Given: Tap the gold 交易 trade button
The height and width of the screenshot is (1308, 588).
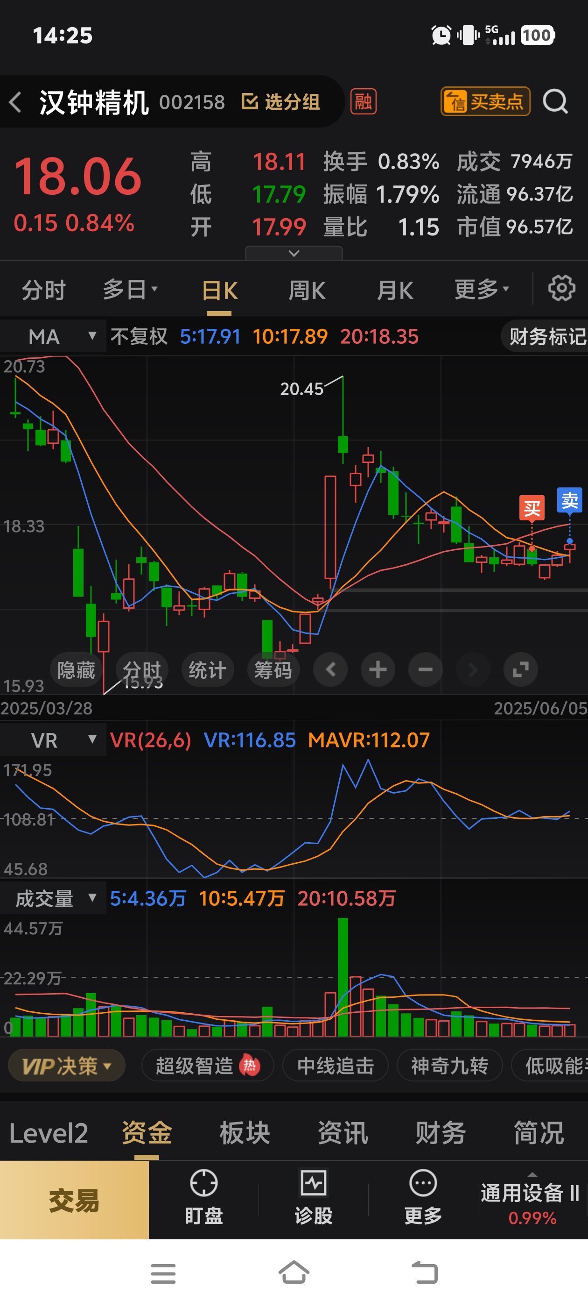Looking at the screenshot, I should 74,1200.
